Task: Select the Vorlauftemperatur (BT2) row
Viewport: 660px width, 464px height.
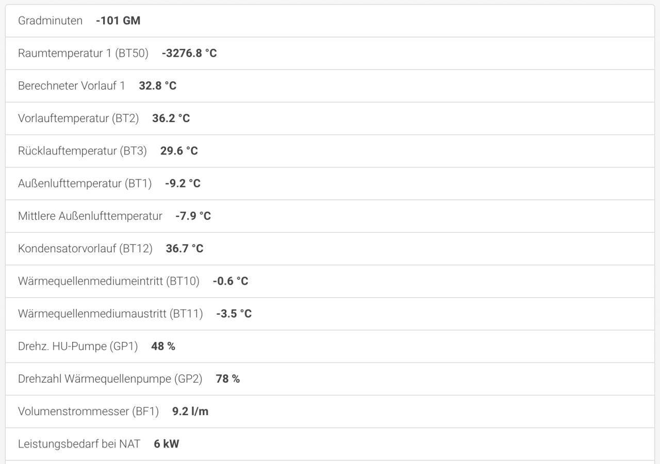Action: pyautogui.click(x=330, y=118)
